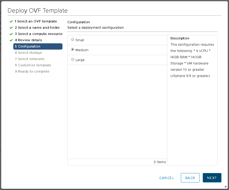Click step 6 Select storage

tap(28, 53)
